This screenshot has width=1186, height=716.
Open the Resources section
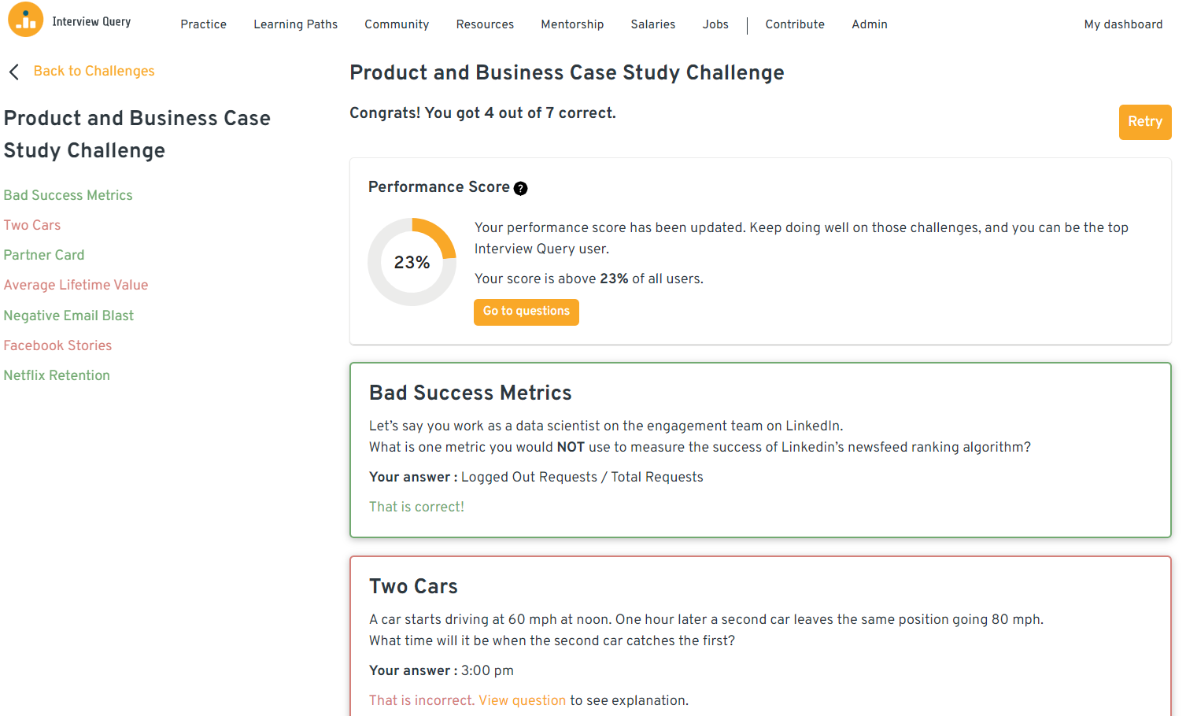point(485,24)
